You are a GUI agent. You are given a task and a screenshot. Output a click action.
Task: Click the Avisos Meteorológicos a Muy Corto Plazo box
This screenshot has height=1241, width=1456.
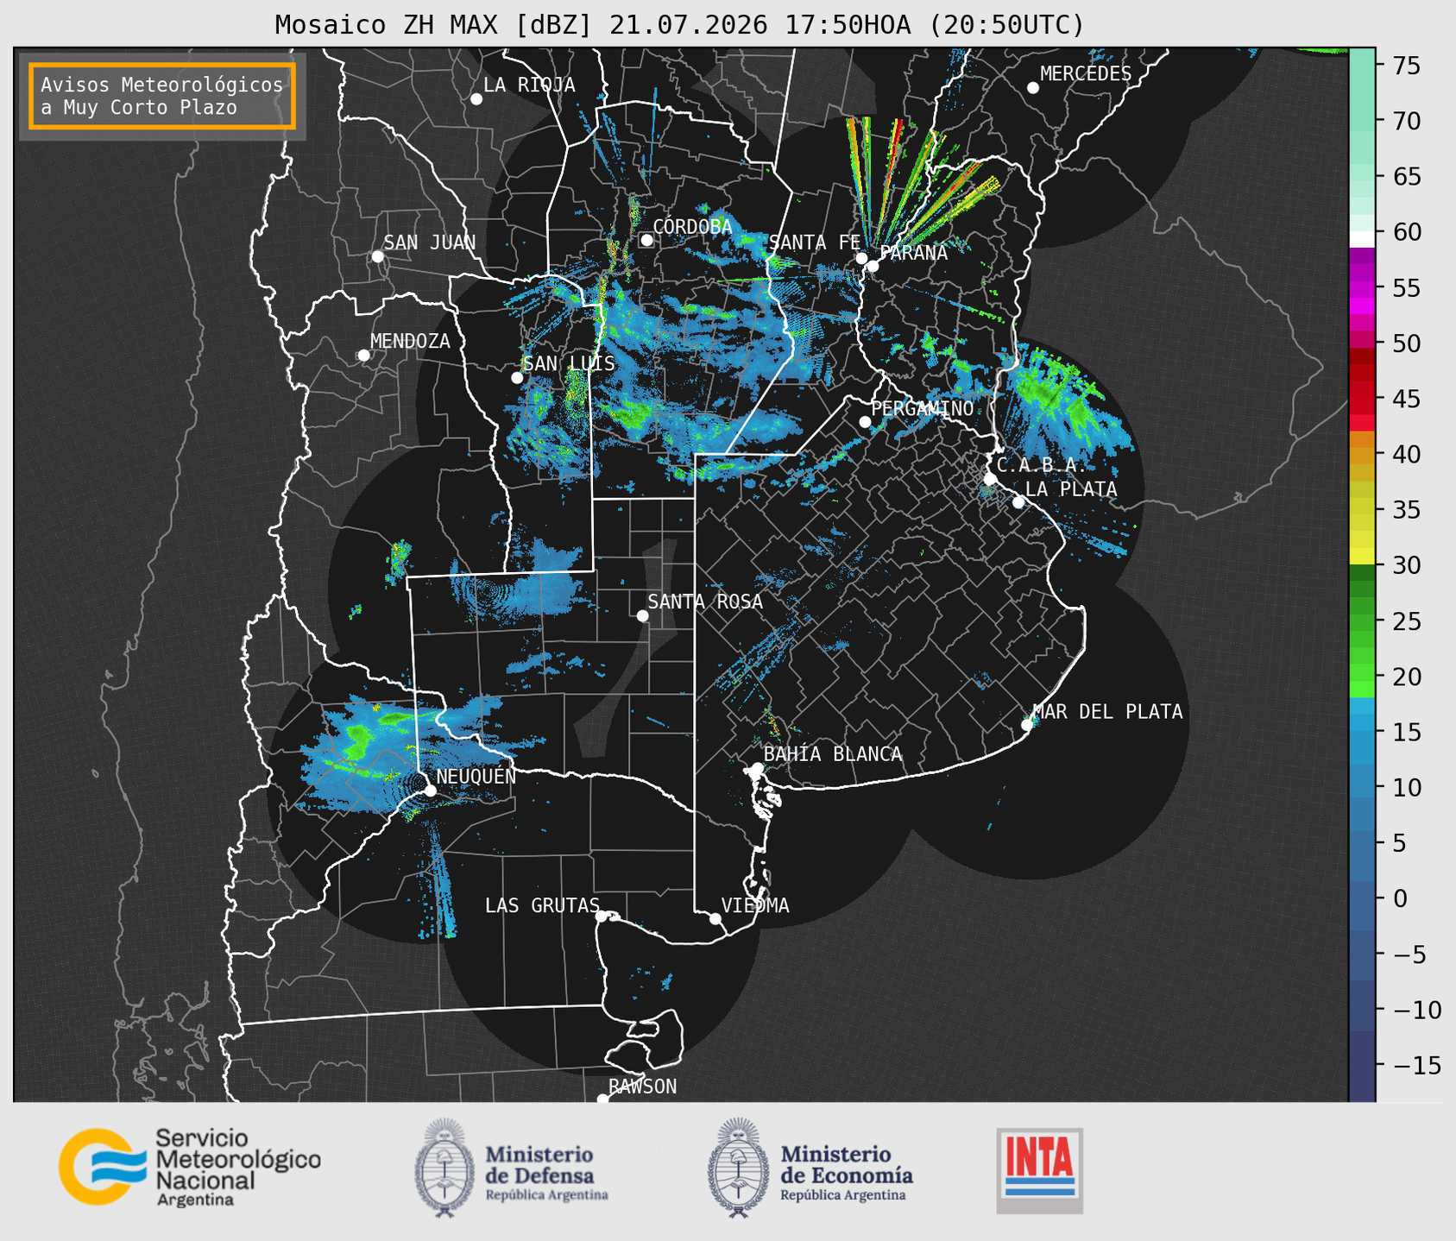click(162, 96)
